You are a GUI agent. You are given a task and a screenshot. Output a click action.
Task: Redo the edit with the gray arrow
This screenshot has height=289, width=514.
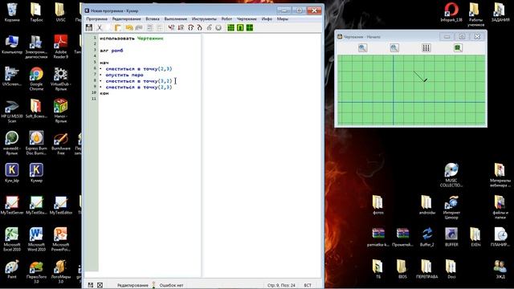click(139, 28)
